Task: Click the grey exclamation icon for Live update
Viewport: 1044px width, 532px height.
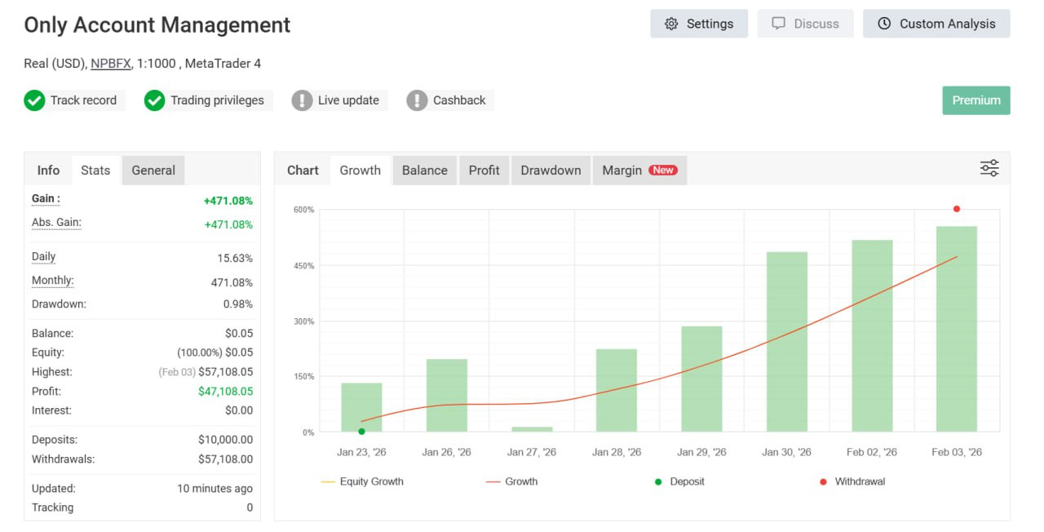Action: tap(302, 100)
